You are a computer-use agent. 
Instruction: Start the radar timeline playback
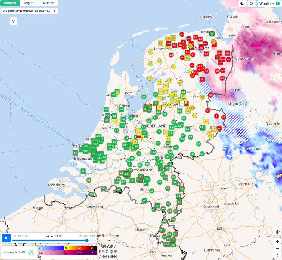coord(6,238)
